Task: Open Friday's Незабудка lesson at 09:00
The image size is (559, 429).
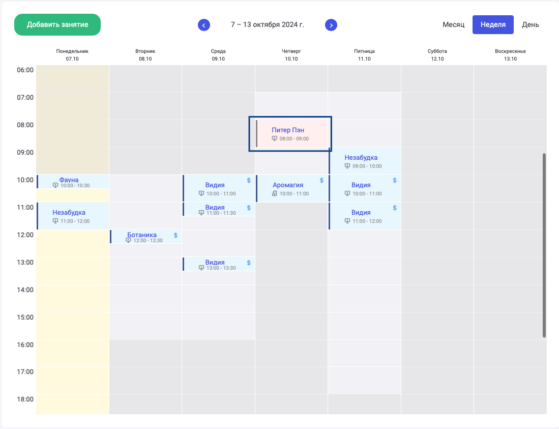Action: point(361,158)
